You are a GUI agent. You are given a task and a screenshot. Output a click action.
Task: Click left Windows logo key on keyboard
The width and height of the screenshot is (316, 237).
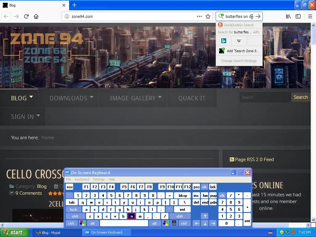[x=82, y=223]
